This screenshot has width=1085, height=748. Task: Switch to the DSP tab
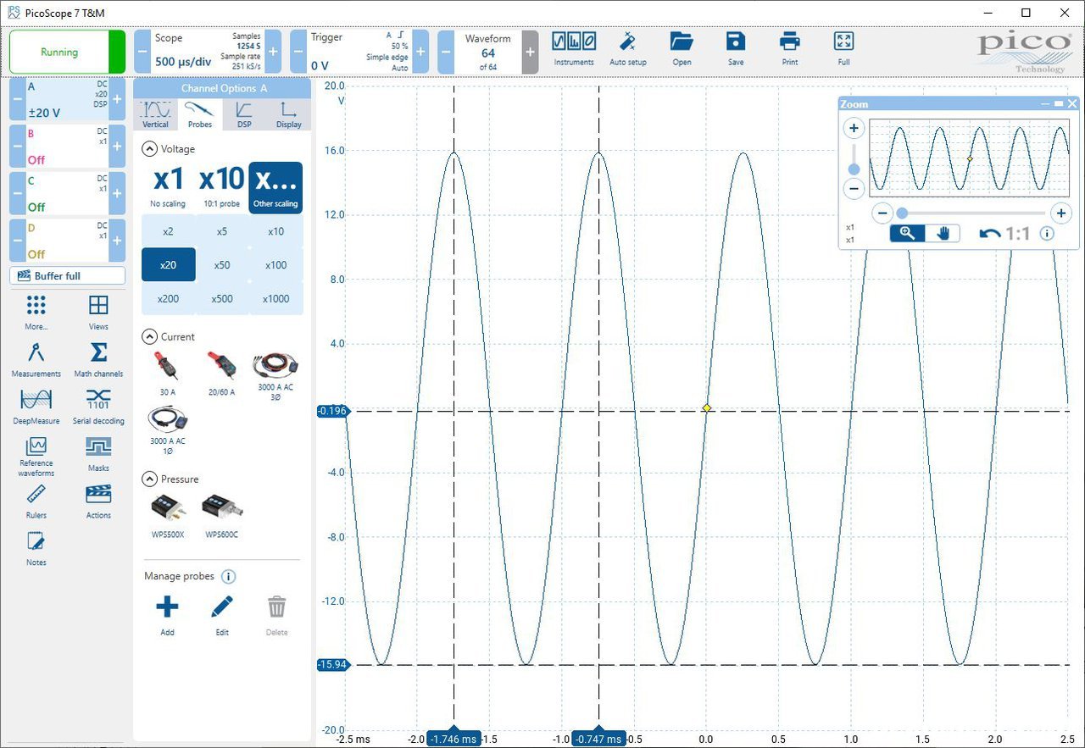pyautogui.click(x=244, y=114)
